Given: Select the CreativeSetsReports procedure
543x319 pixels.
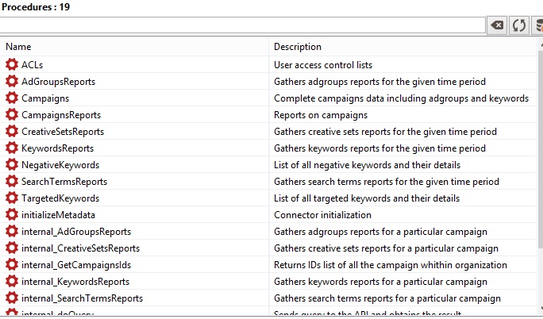Looking at the screenshot, I should (63, 132).
